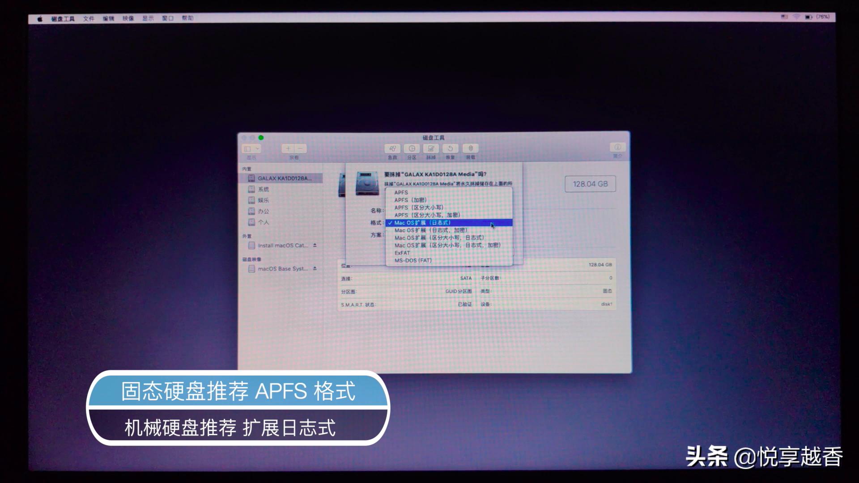The image size is (859, 483).
Task: Open the 分区 (Partition) tool
Action: tap(412, 149)
